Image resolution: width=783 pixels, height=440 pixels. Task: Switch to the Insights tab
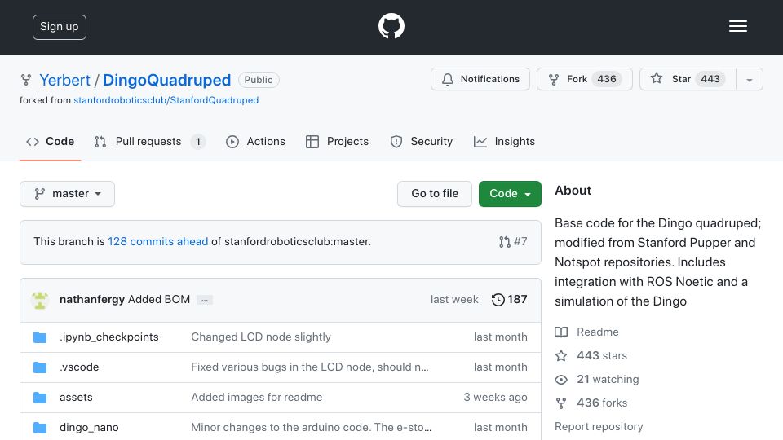[504, 142]
